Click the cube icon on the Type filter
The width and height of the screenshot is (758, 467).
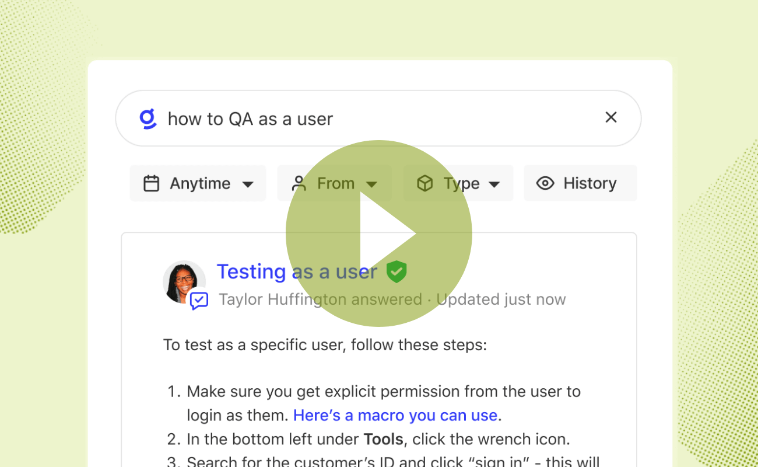point(424,183)
